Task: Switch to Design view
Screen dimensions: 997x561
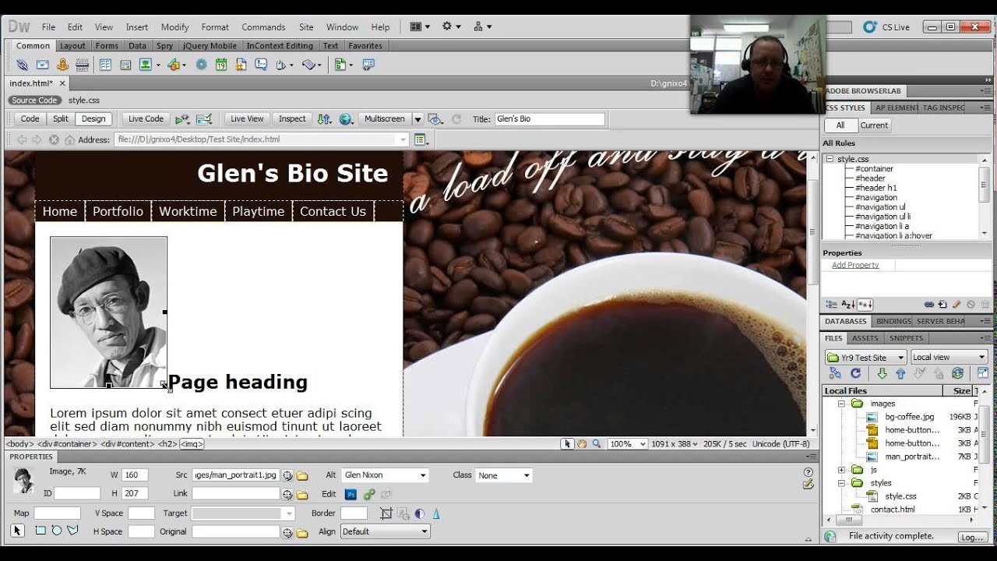Action: [x=93, y=119]
